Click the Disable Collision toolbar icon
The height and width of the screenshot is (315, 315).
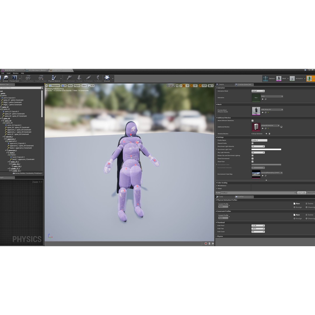pos(41,78)
